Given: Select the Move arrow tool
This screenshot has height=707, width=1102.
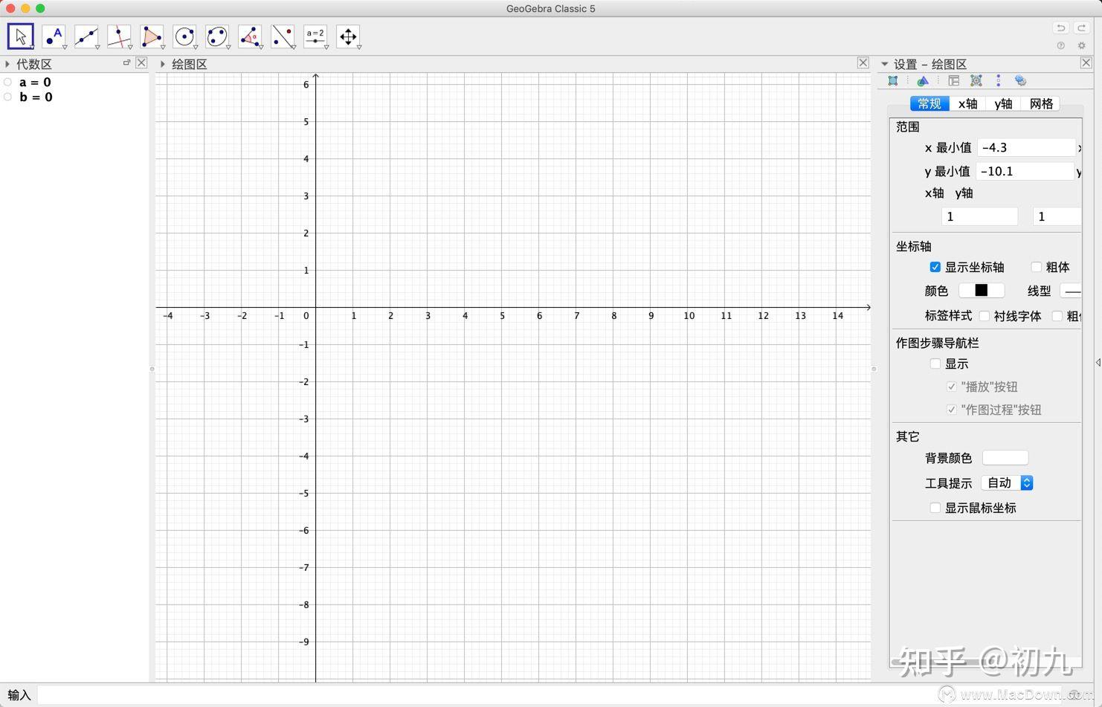Looking at the screenshot, I should pyautogui.click(x=21, y=36).
